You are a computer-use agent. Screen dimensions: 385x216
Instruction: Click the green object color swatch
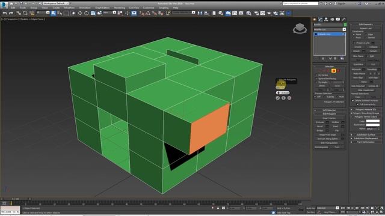pos(345,25)
